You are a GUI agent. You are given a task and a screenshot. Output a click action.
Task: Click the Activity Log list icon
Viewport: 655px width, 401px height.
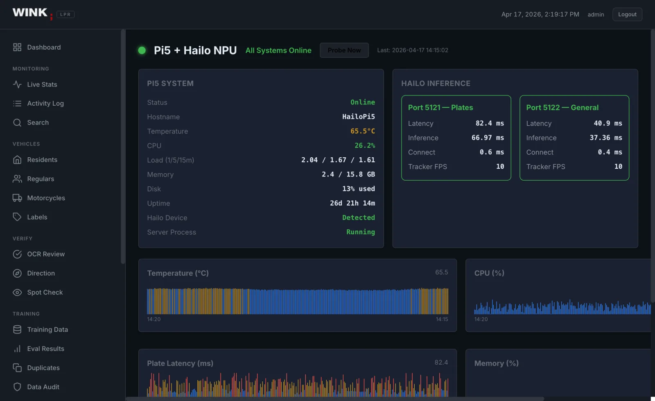click(17, 103)
